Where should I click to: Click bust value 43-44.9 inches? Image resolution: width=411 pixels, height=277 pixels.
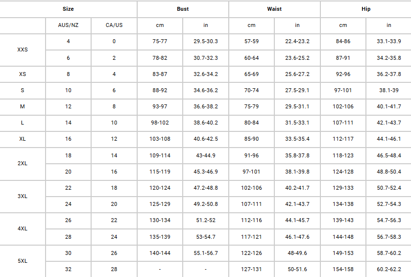pyautogui.click(x=206, y=155)
